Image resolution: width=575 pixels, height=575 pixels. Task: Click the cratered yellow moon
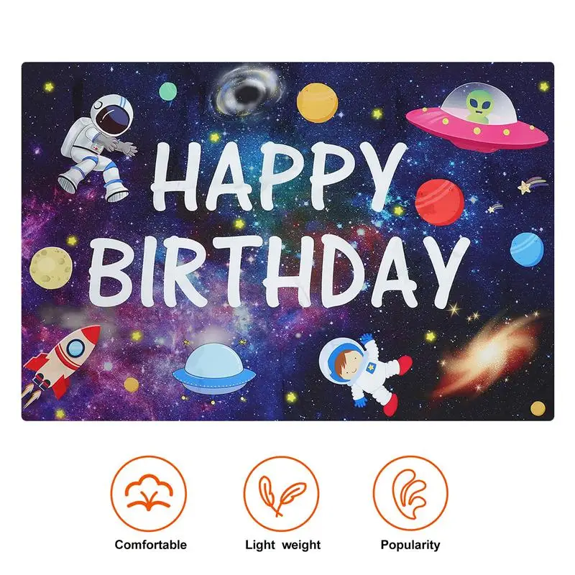(51, 267)
